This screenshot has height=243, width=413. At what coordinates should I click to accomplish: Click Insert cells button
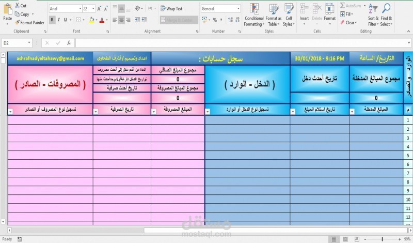tap(304, 14)
